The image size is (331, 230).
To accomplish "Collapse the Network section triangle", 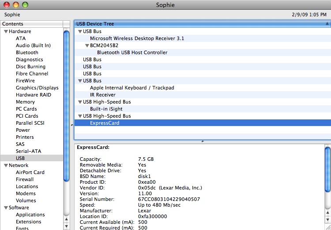I will pos(6,166).
